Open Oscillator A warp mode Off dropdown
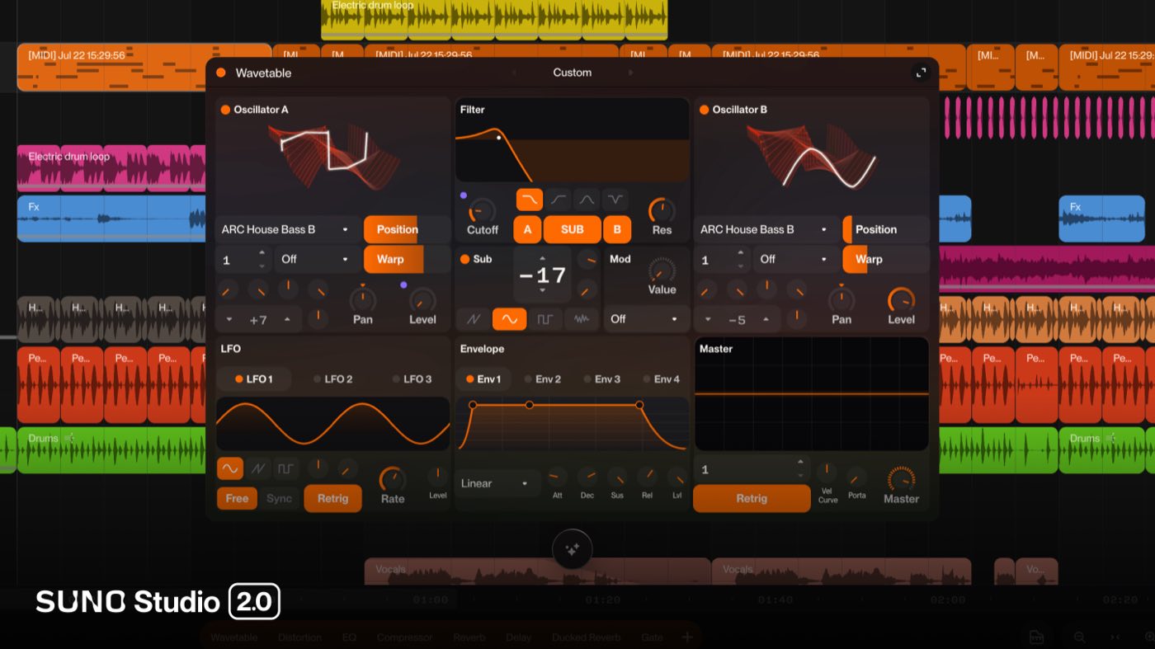1155x649 pixels. [x=317, y=259]
